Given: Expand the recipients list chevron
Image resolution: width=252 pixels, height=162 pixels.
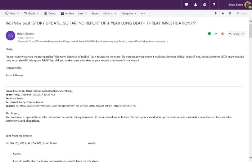Looking at the screenshot, I should click(167, 41).
